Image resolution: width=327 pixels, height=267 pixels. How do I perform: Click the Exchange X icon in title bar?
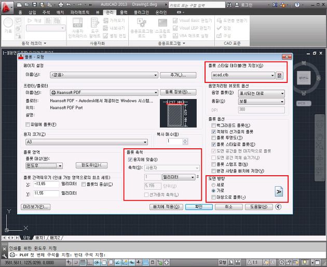click(x=275, y=5)
